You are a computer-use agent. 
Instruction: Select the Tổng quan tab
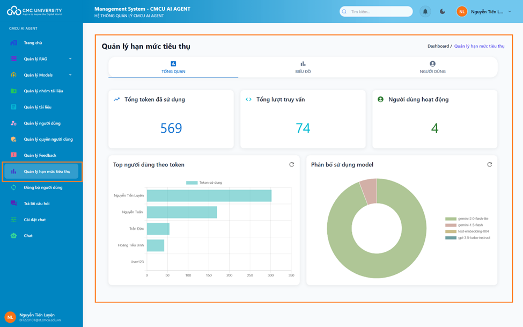click(173, 68)
